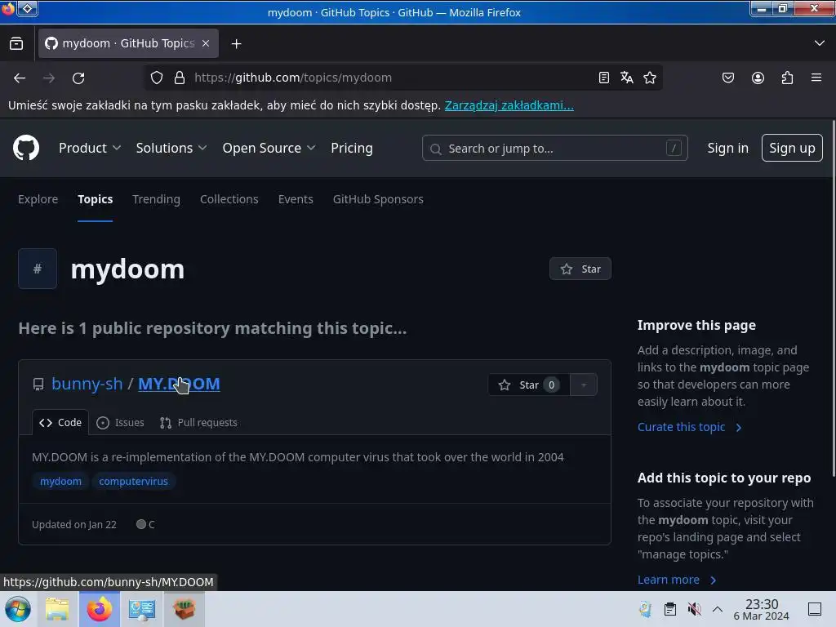Open the Firefox hamburger menu
This screenshot has height=627, width=836.
point(816,78)
